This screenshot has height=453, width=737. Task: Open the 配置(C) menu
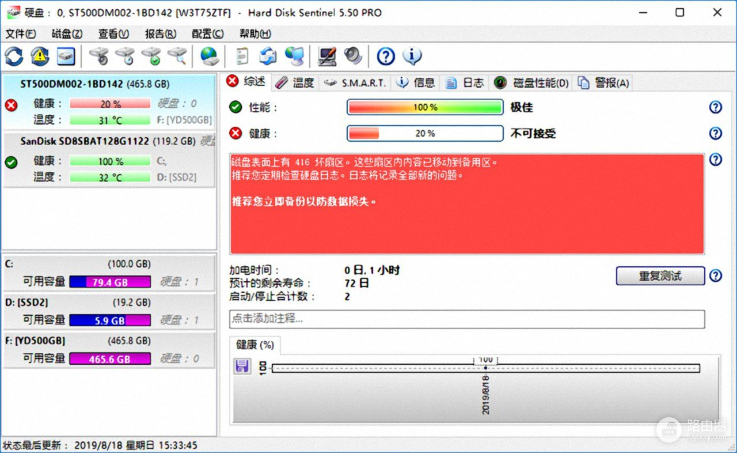[x=207, y=33]
